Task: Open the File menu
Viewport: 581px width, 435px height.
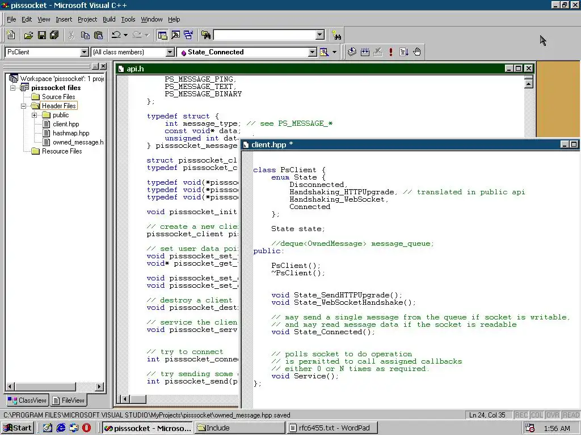Action: tap(11, 19)
